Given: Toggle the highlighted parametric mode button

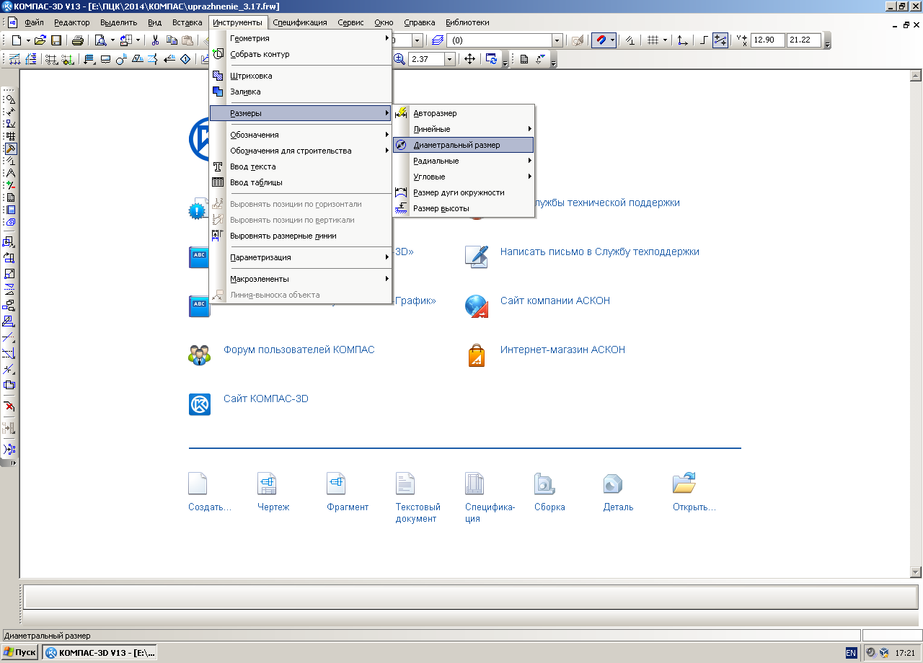Looking at the screenshot, I should pos(720,40).
